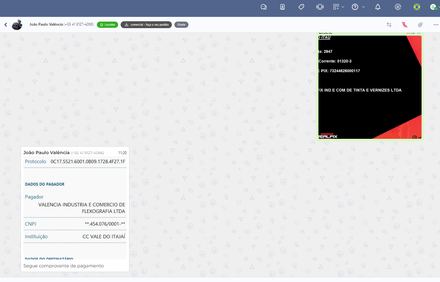This screenshot has height=282, width=440.
Task: Open the vibrating phone devices icon
Action: point(320,7)
